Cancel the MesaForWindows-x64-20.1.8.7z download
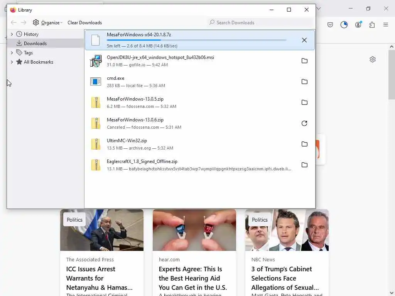The width and height of the screenshot is (395, 296). click(304, 40)
